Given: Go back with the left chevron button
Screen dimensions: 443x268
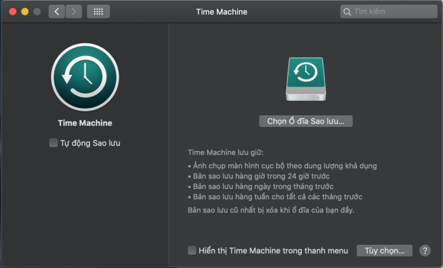Looking at the screenshot, I should click(x=57, y=12).
